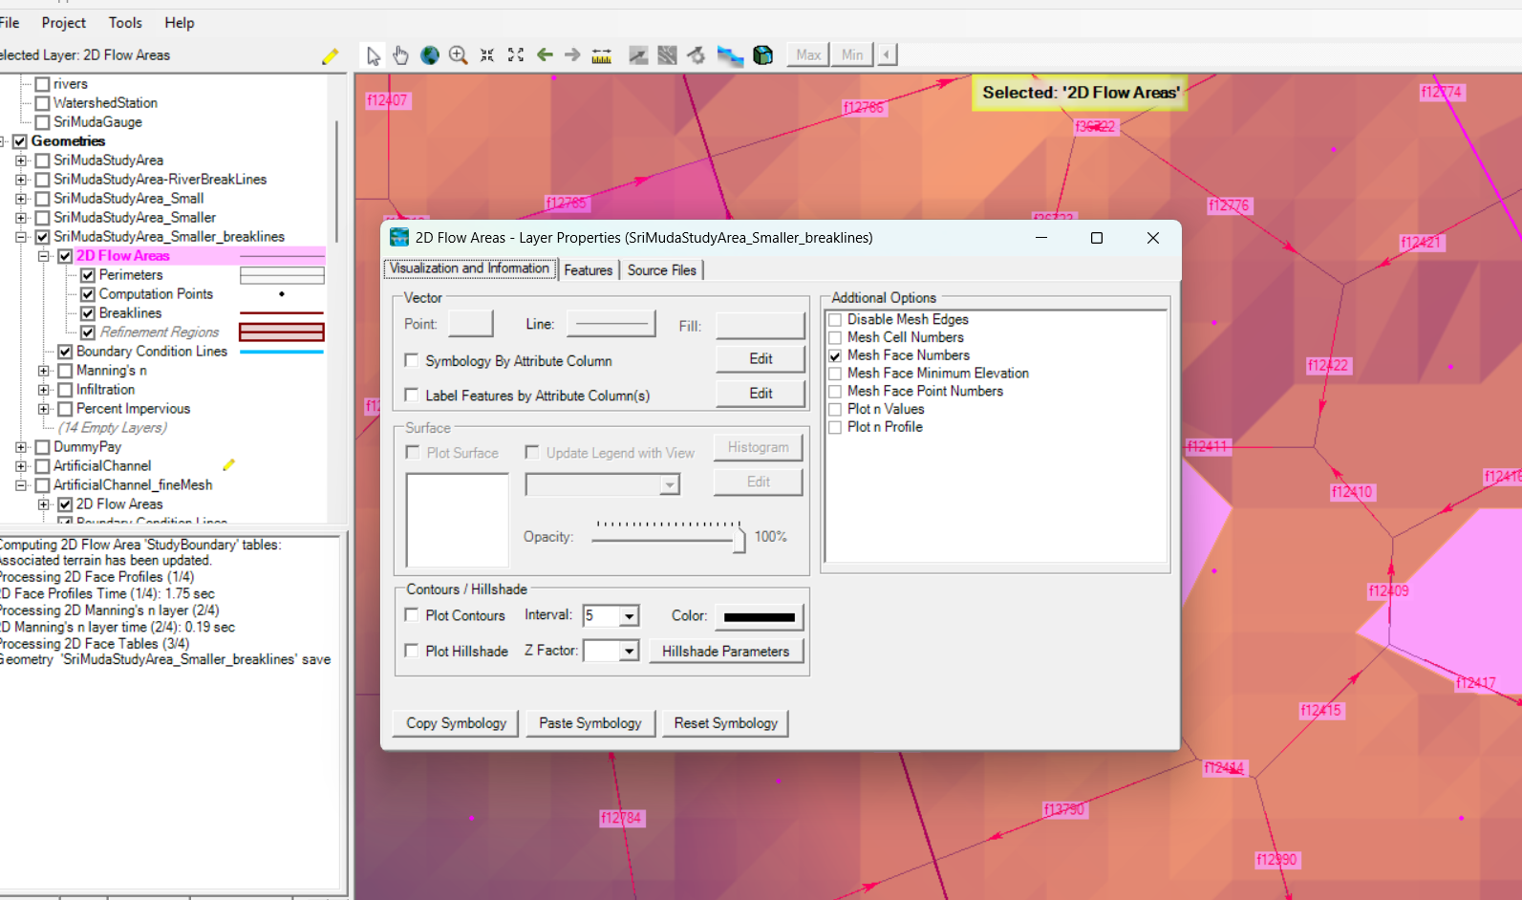Click the globe map icon in toolbar
The width and height of the screenshot is (1522, 900).
430,55
